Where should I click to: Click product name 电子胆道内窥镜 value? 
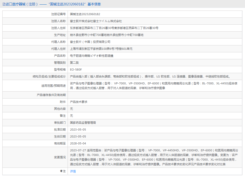(x=92, y=56)
